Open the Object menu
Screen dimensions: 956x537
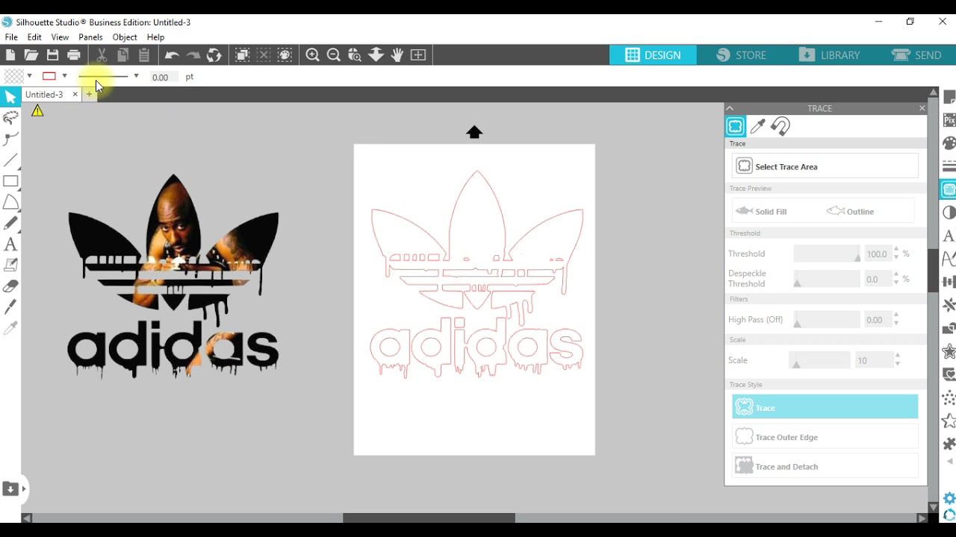click(x=125, y=37)
